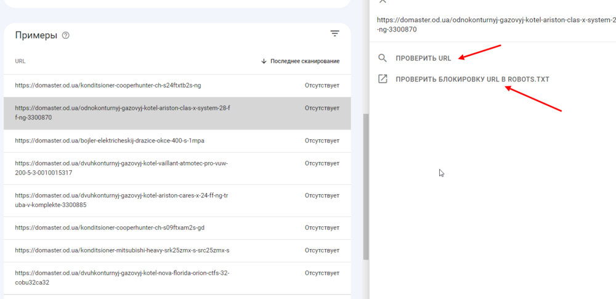Click the sort arrow by Последнее сканирование

pyautogui.click(x=264, y=61)
